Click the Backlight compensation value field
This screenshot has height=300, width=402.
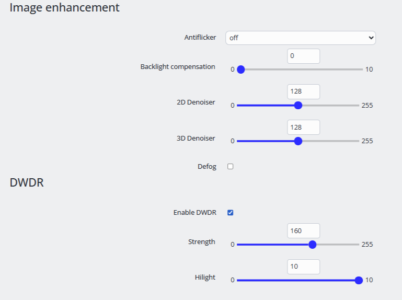point(303,56)
